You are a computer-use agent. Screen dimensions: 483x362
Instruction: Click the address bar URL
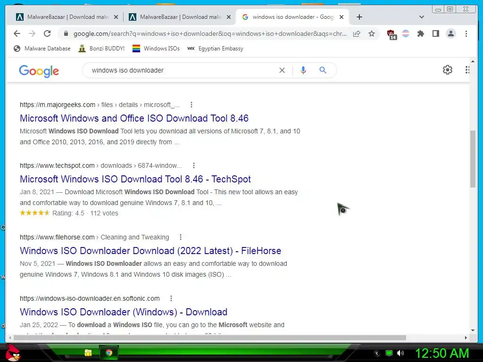210,33
